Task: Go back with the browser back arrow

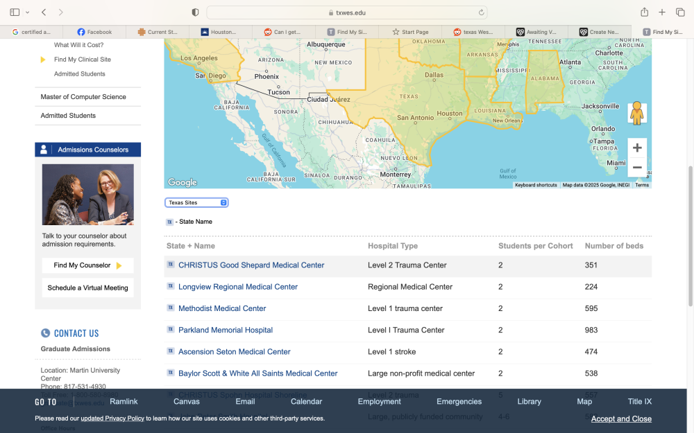Action: point(44,12)
